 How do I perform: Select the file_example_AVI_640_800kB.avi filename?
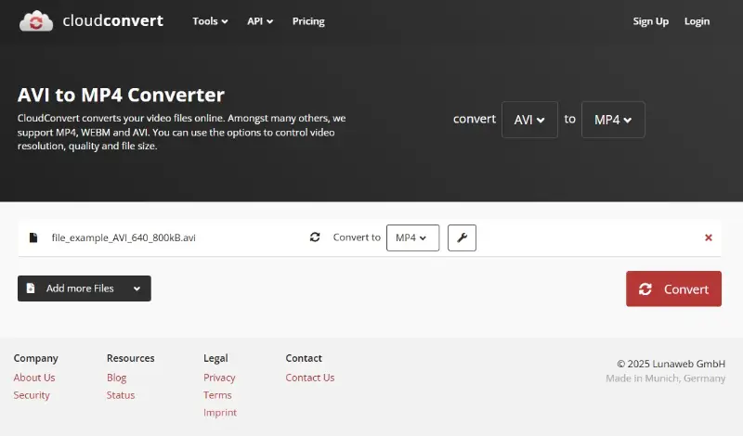tap(124, 237)
